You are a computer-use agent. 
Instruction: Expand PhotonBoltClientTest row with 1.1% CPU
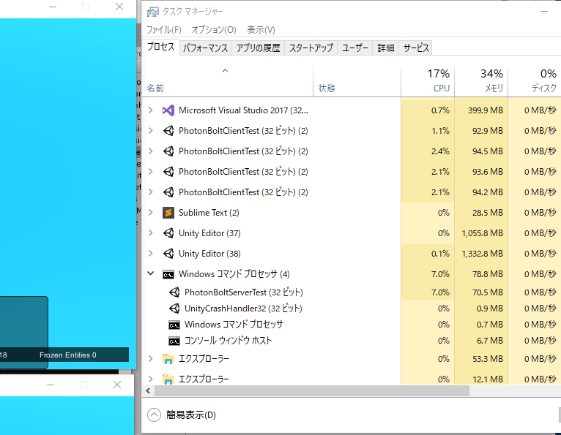151,131
